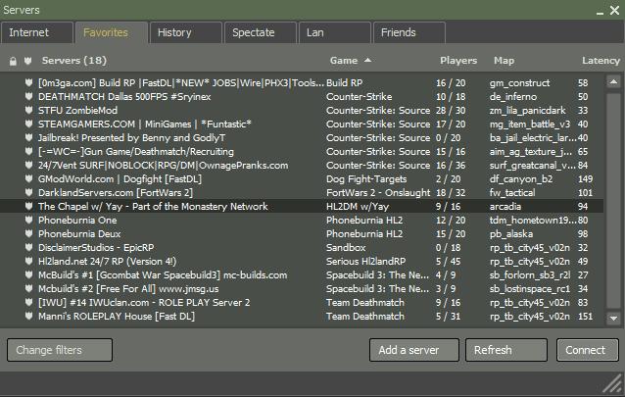The image size is (625, 397).
Task: Click game name 'Dog Fight-Targets'
Action: (x=366, y=178)
